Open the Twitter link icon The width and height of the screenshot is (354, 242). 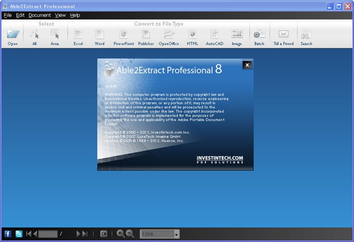click(19, 234)
